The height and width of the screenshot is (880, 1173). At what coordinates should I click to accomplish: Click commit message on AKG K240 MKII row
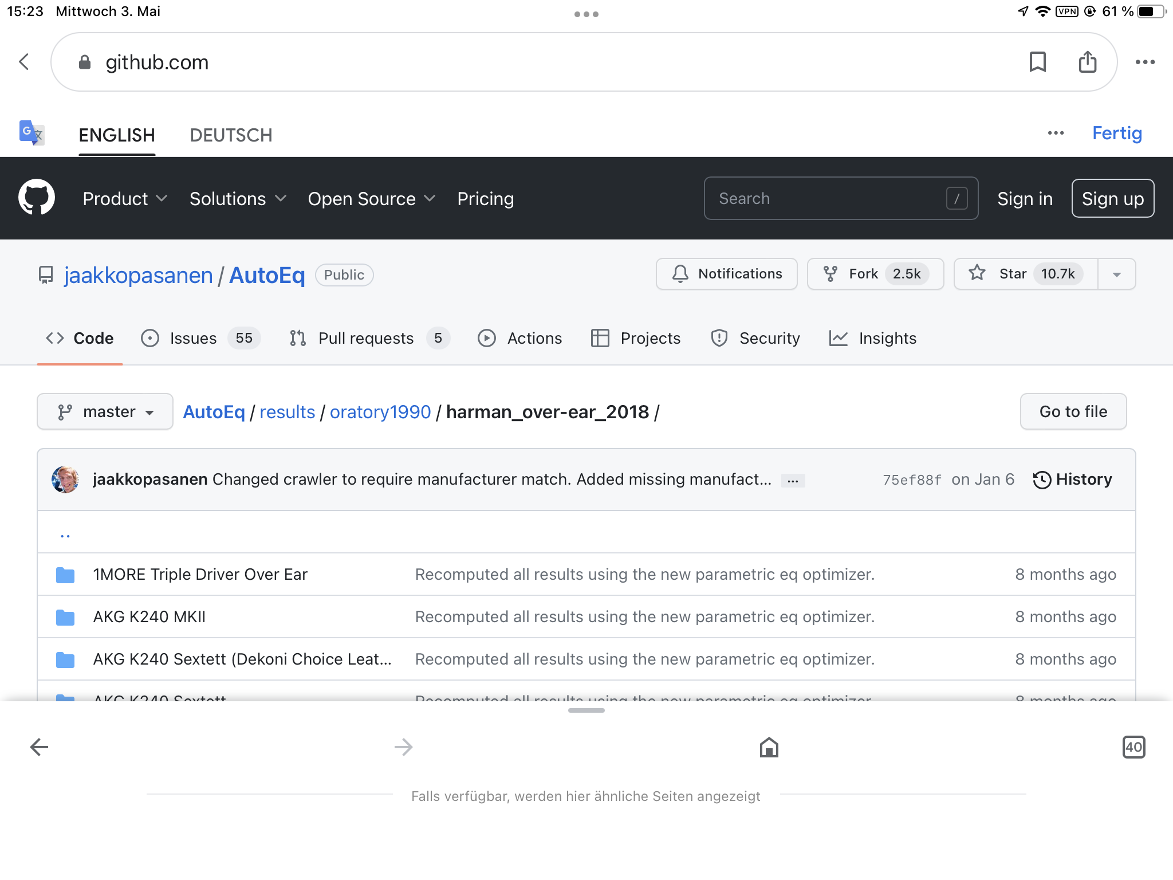(x=644, y=617)
